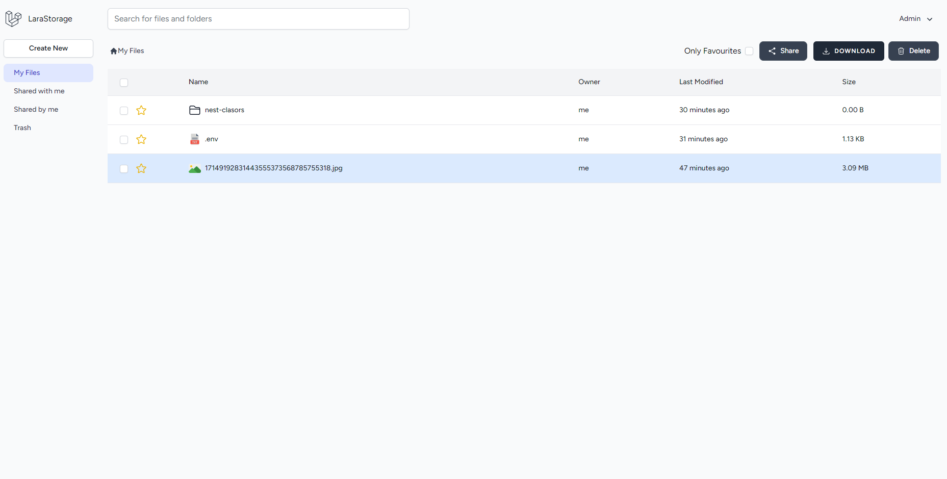This screenshot has height=479, width=947.
Task: Focus the search files and folders field
Action: 258,19
